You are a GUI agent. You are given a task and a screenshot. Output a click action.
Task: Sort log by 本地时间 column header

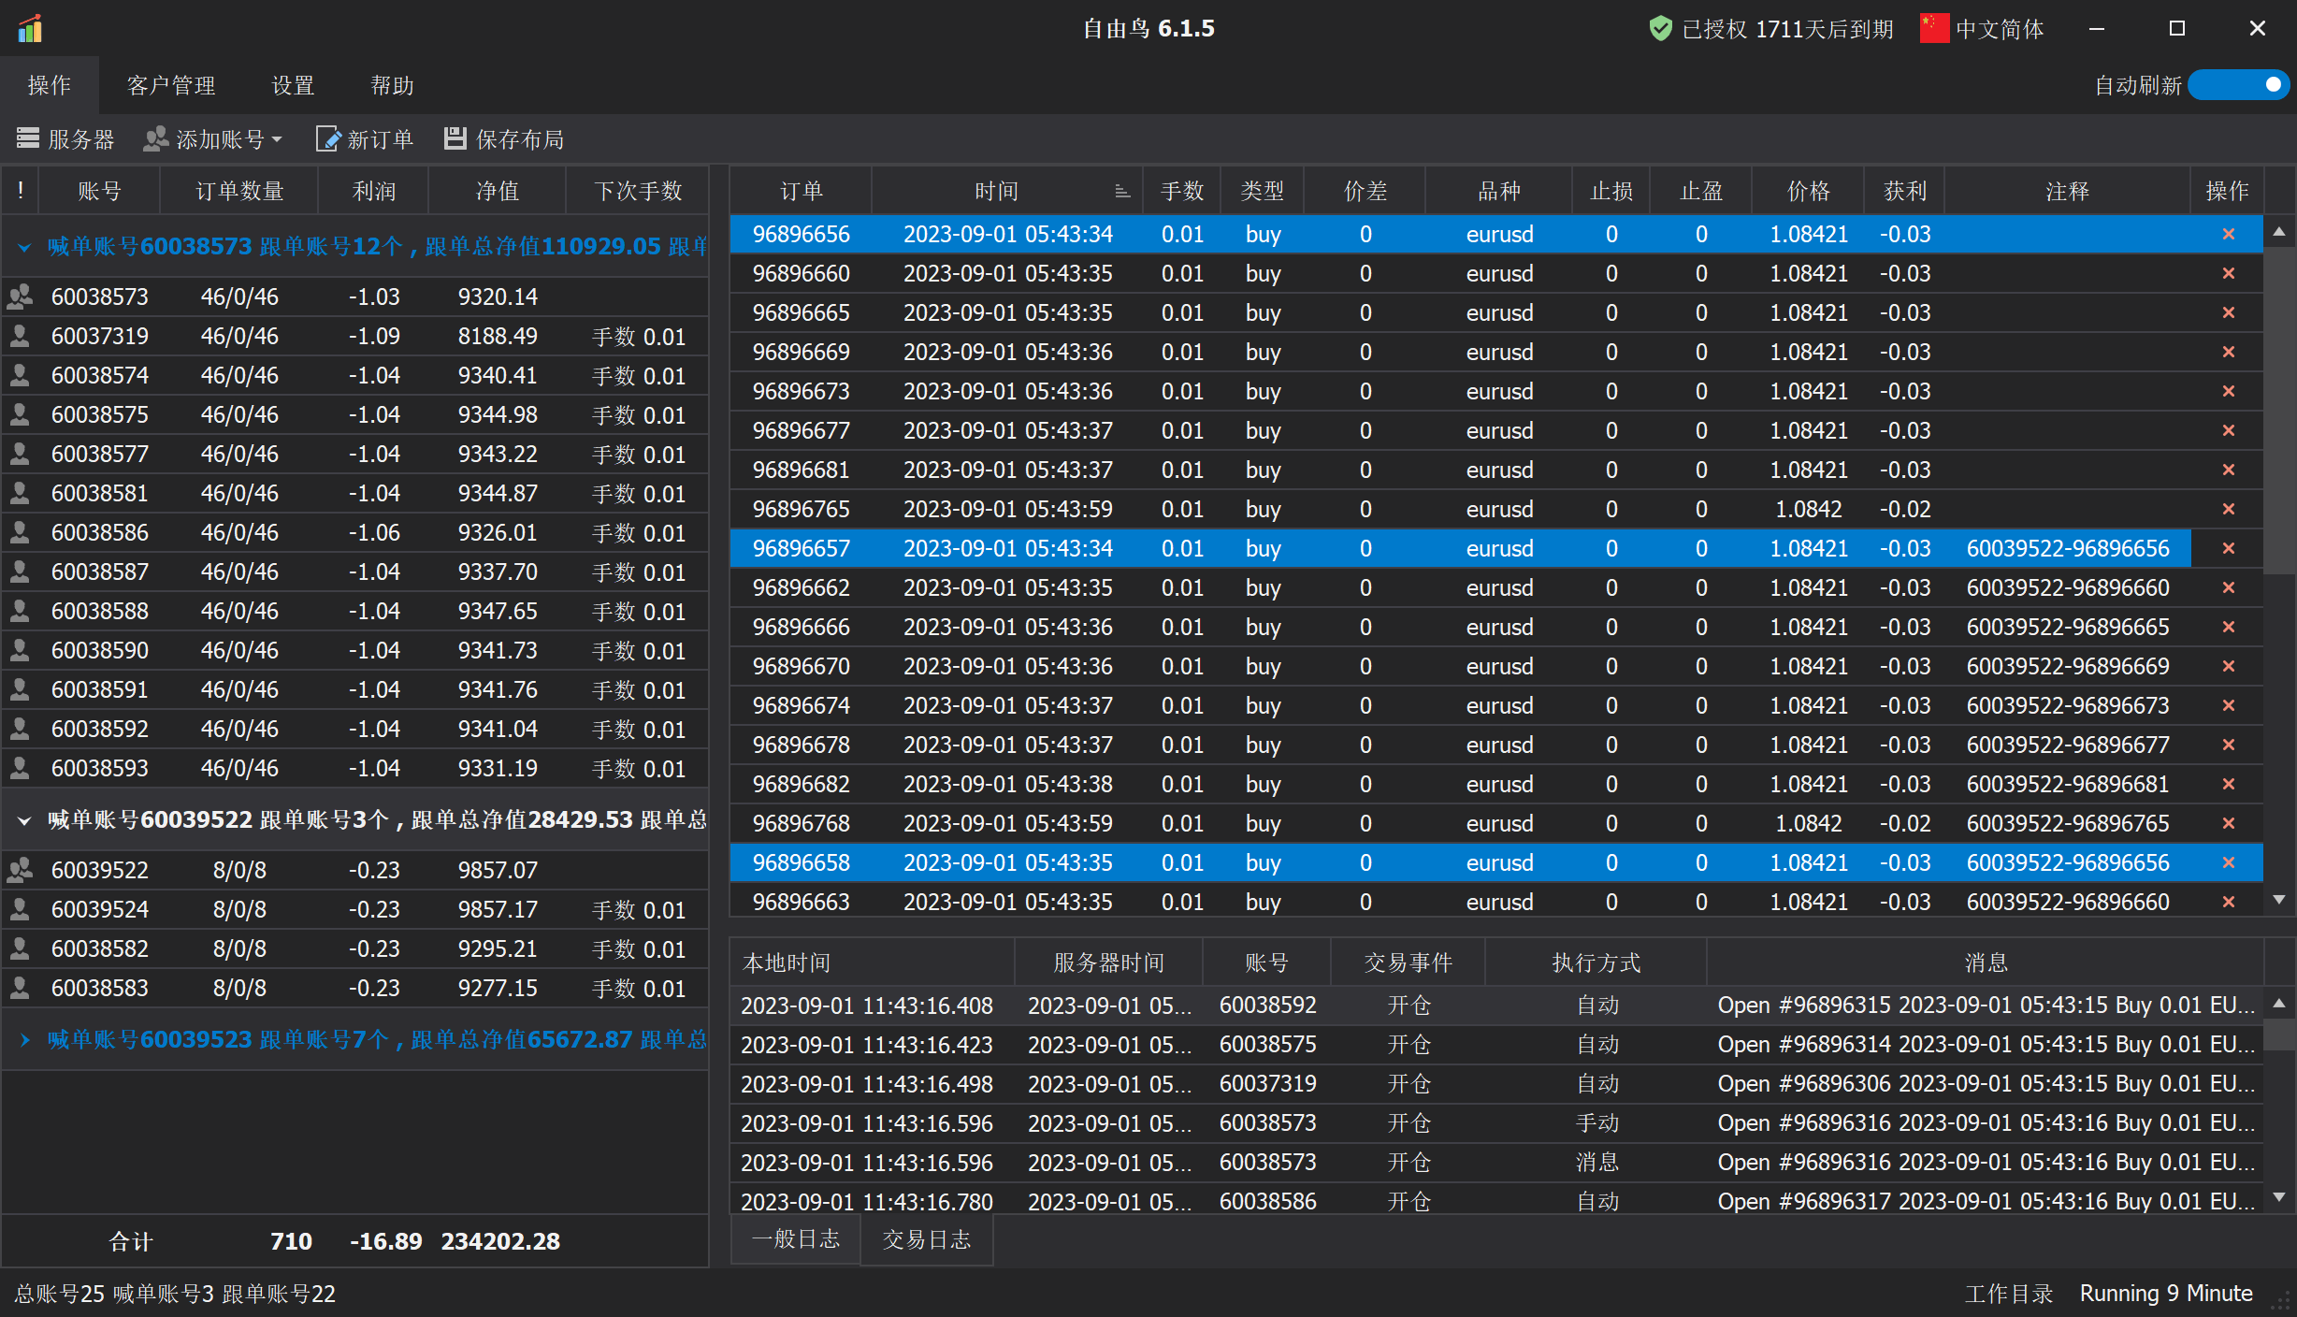[x=873, y=962]
